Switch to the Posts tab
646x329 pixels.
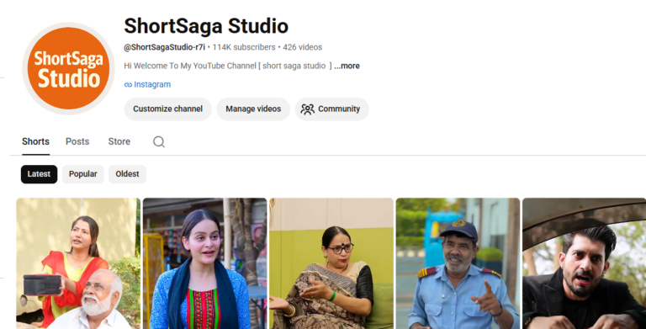click(77, 142)
